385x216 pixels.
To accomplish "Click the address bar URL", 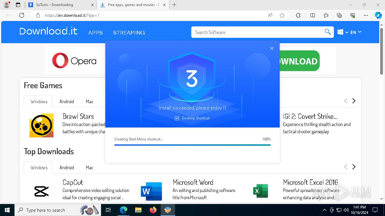I will click(72, 15).
